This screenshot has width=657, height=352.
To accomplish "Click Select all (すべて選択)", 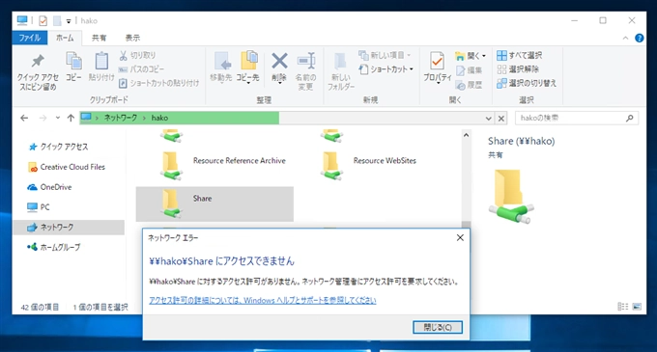I will (x=520, y=55).
